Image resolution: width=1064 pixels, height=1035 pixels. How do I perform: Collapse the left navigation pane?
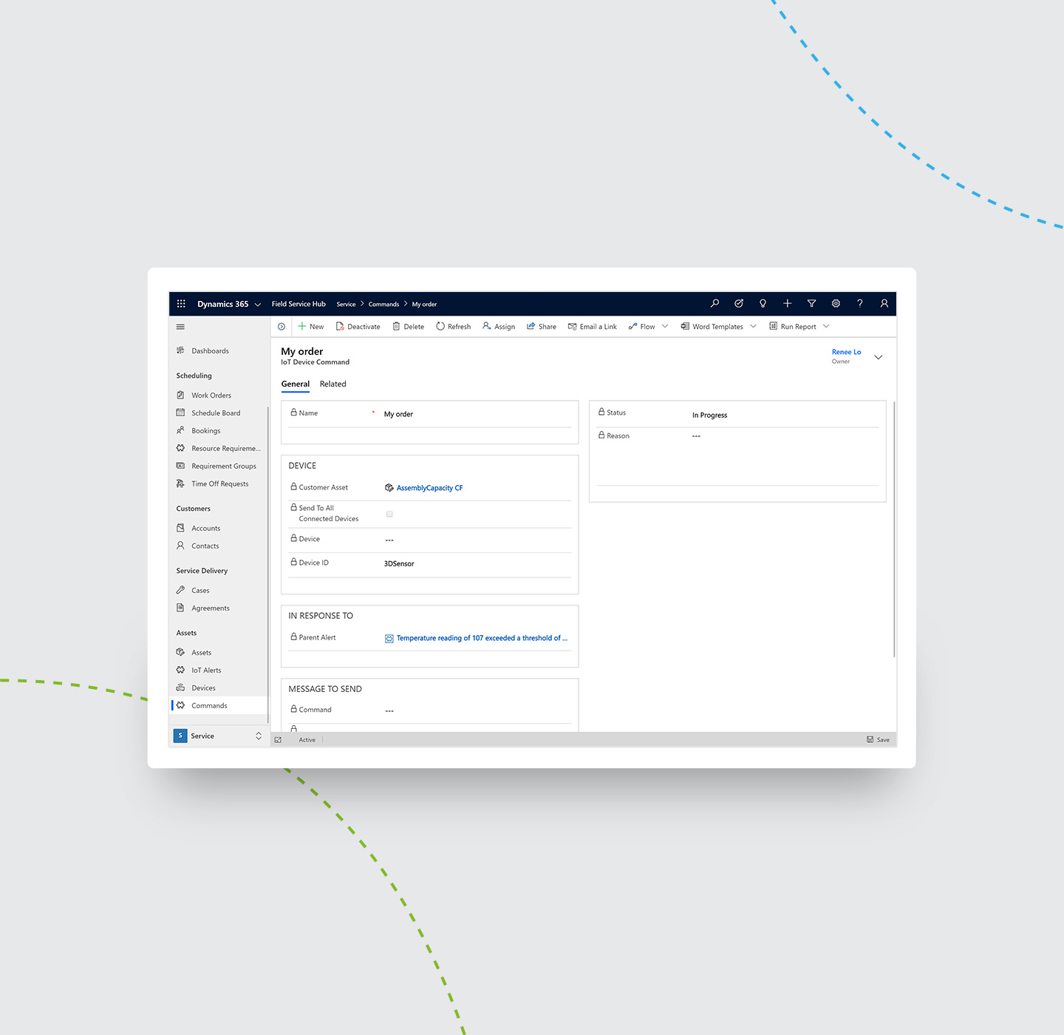pos(180,326)
